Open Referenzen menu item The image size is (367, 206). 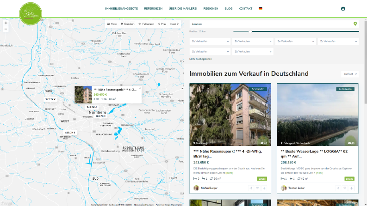click(153, 8)
